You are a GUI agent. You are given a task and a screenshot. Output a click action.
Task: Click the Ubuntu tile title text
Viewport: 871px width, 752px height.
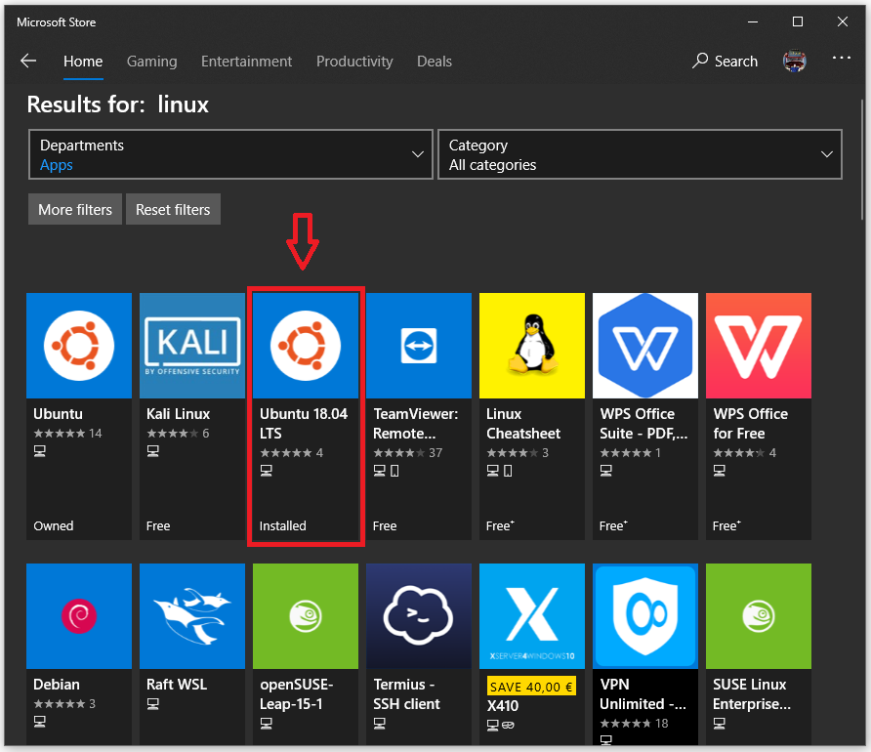pos(58,414)
